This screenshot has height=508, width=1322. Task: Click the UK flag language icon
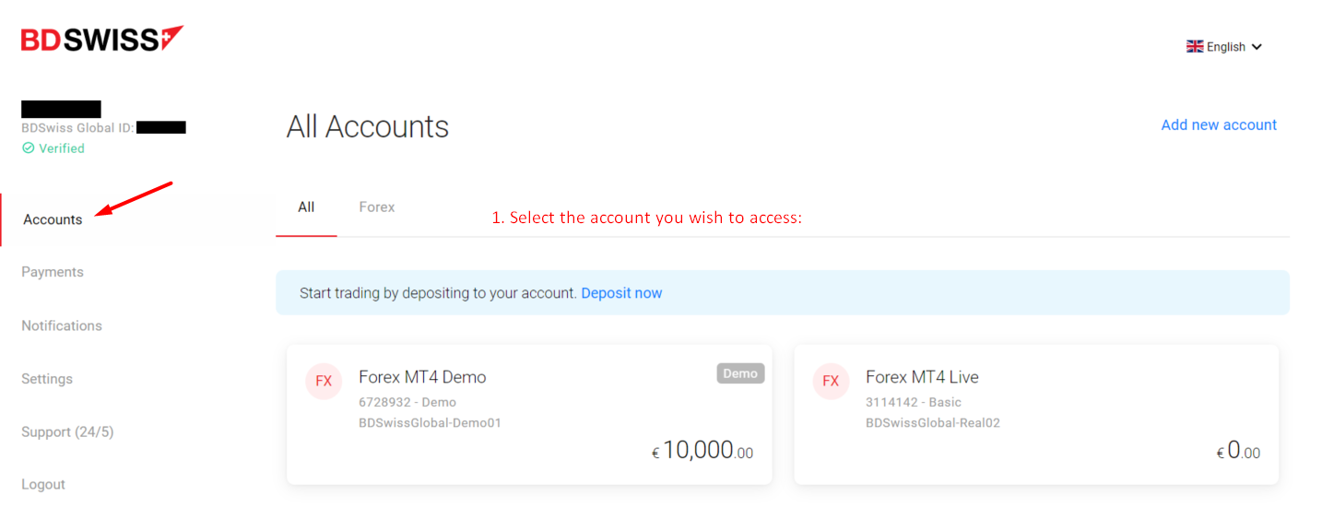point(1195,46)
